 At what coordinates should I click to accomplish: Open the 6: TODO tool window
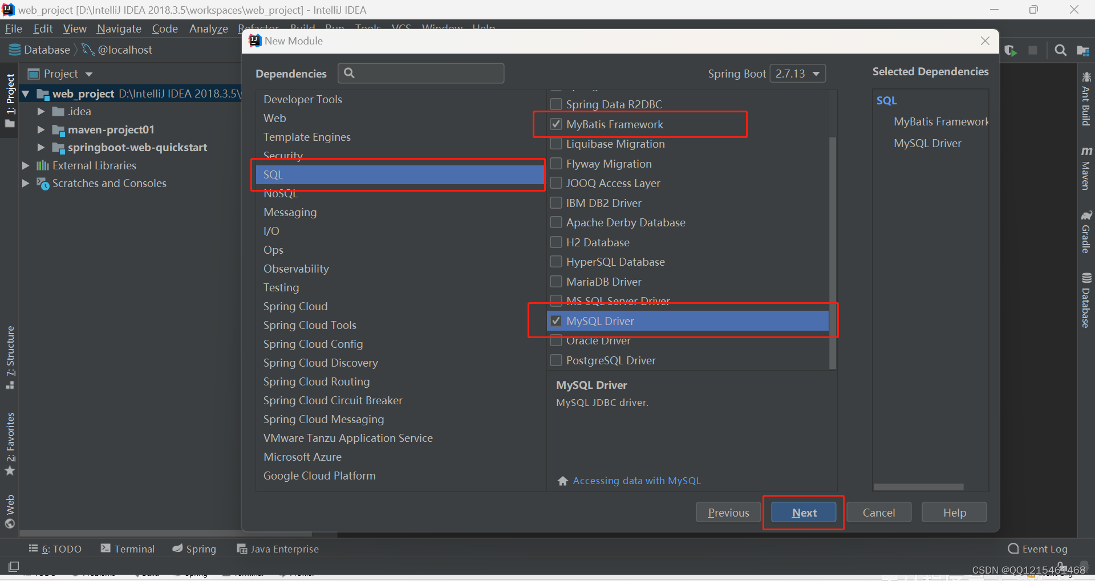pyautogui.click(x=55, y=549)
